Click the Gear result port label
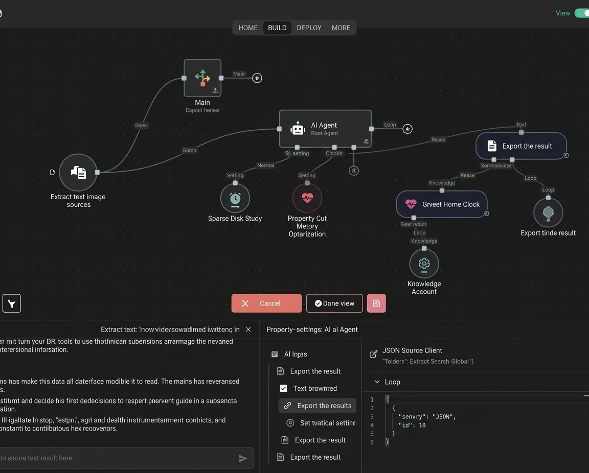The image size is (589, 473). [x=413, y=224]
